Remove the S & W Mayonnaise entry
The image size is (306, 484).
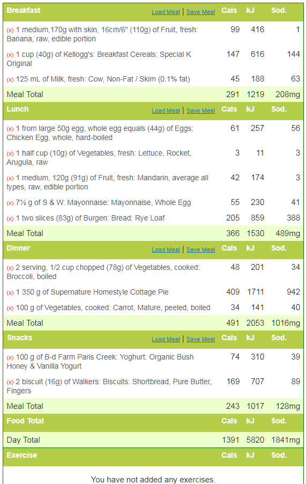pos(10,203)
